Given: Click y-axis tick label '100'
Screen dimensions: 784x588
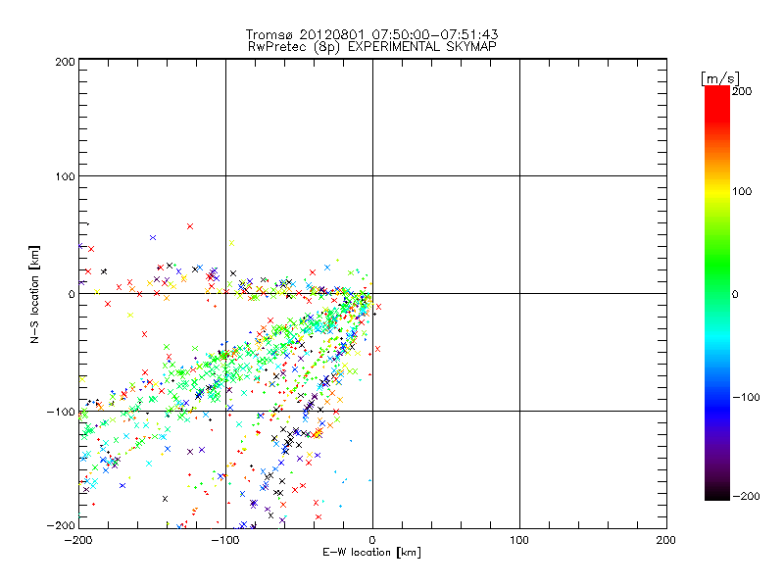Looking at the screenshot, I should point(65,176).
